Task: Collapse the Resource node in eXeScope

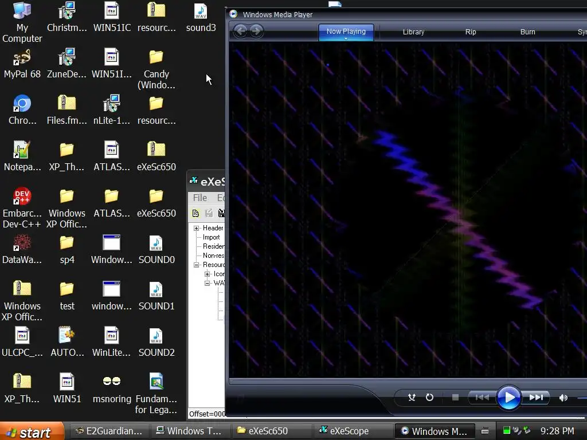Action: (x=196, y=265)
